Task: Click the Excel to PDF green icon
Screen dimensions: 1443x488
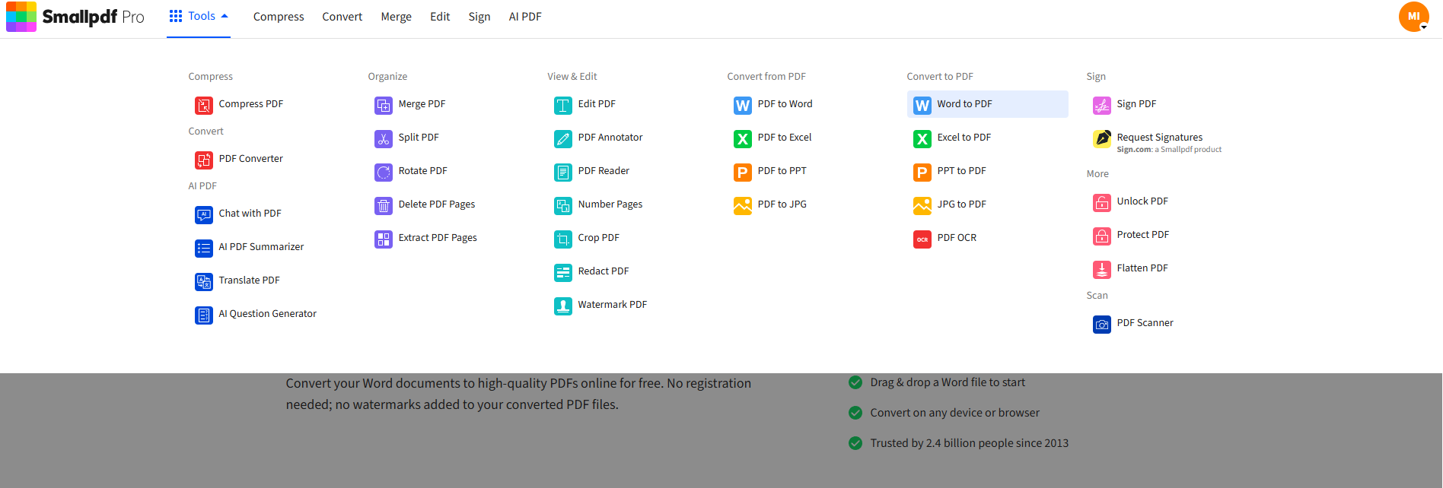Action: (922, 138)
